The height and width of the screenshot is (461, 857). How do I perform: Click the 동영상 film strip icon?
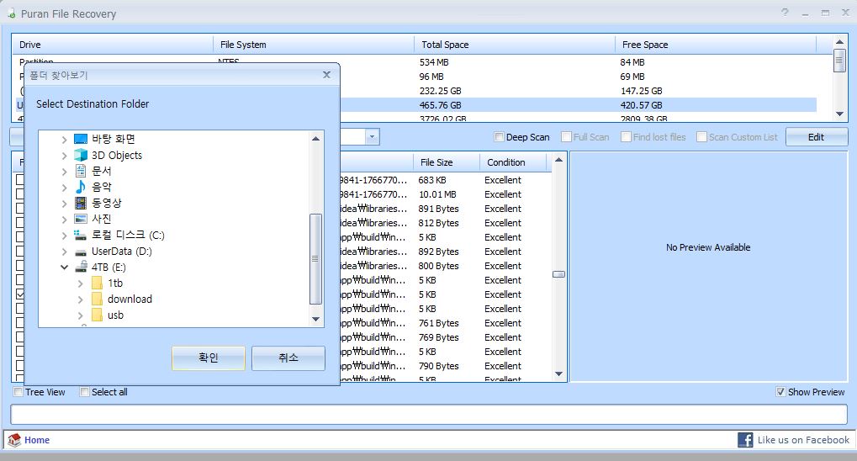(x=81, y=203)
